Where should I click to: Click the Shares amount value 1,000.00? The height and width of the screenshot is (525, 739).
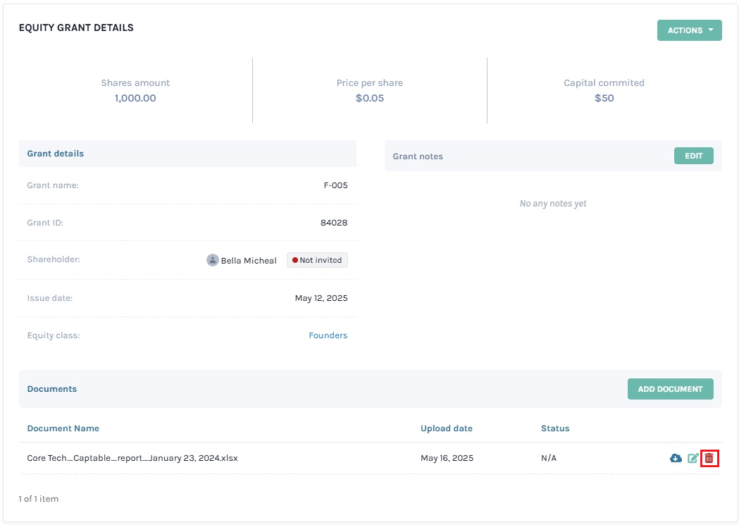click(x=135, y=98)
